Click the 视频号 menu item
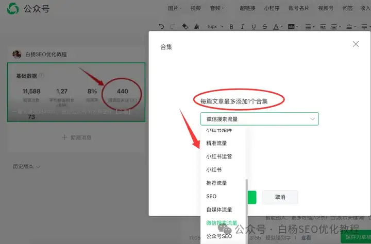 pyautogui.click(x=326, y=8)
